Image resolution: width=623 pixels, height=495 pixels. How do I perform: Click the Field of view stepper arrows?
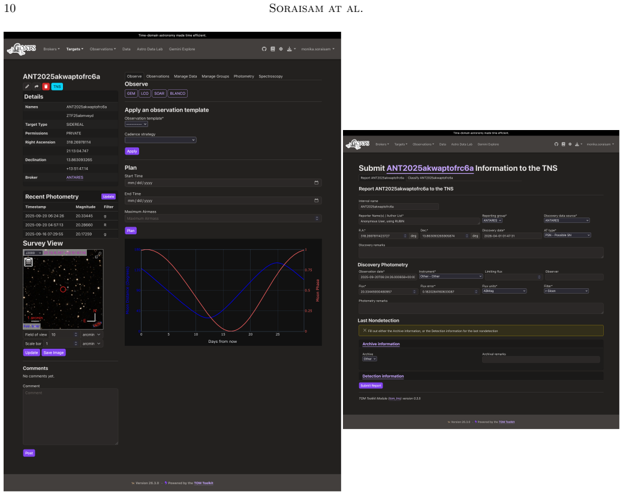pyautogui.click(x=76, y=334)
